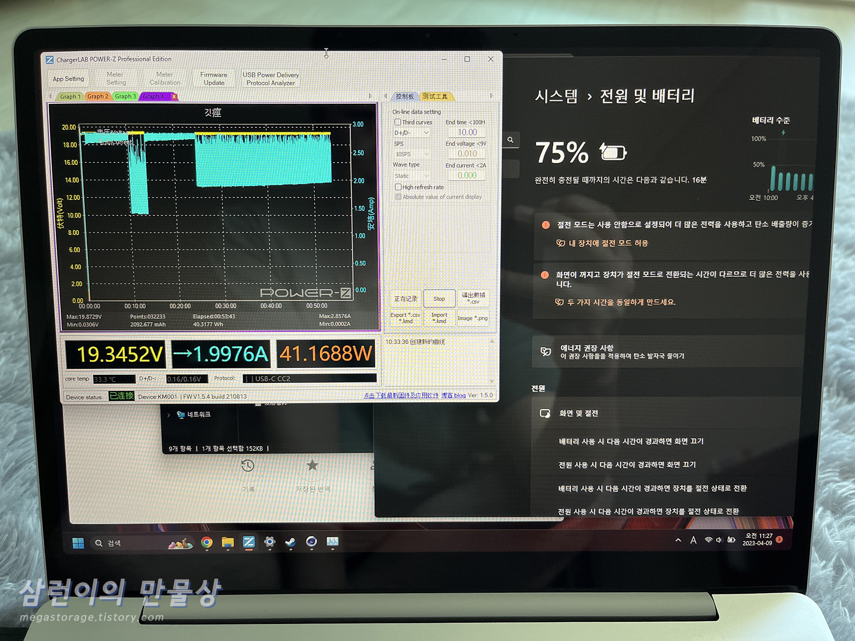Click the POWER-Z taskbar icon
855x641 pixels.
[x=249, y=542]
